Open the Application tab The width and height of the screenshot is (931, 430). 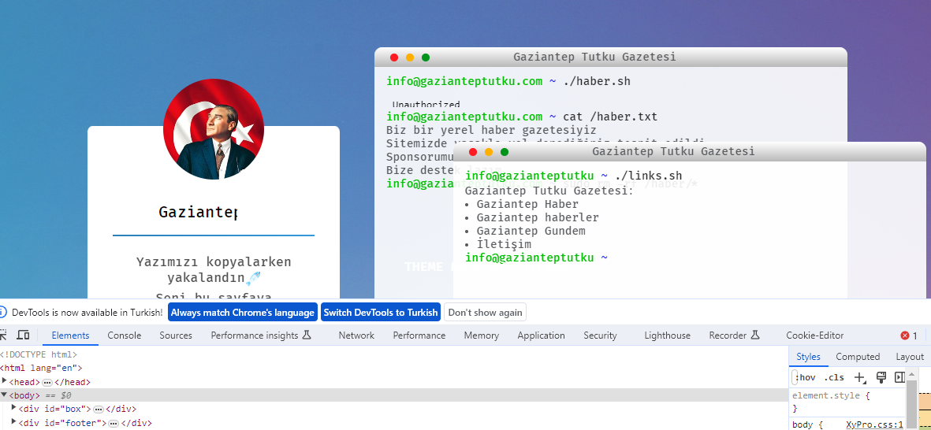tap(541, 335)
